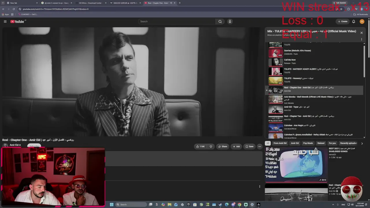Open Windows Start menu
The image size is (370, 208).
coord(112,205)
